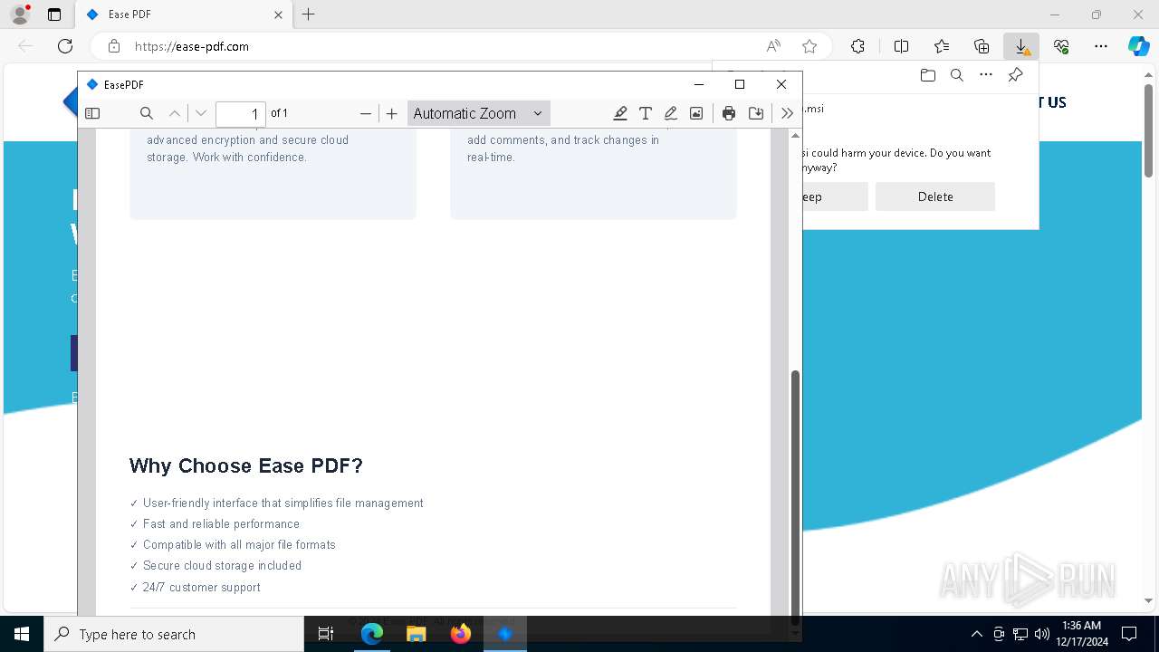The height and width of the screenshot is (652, 1159).
Task: View site information lock icon
Action: pos(114,46)
